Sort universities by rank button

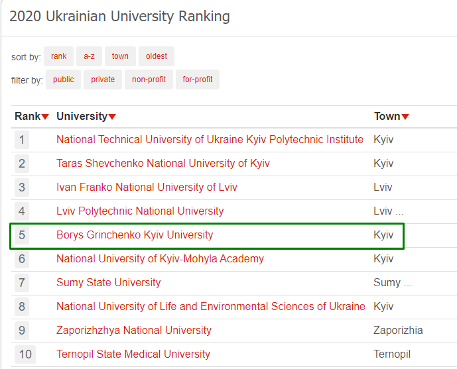click(59, 56)
